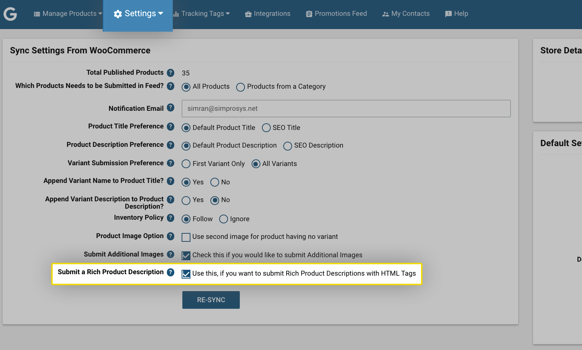Open the Integrations menu item
The image size is (582, 350).
pyautogui.click(x=268, y=14)
